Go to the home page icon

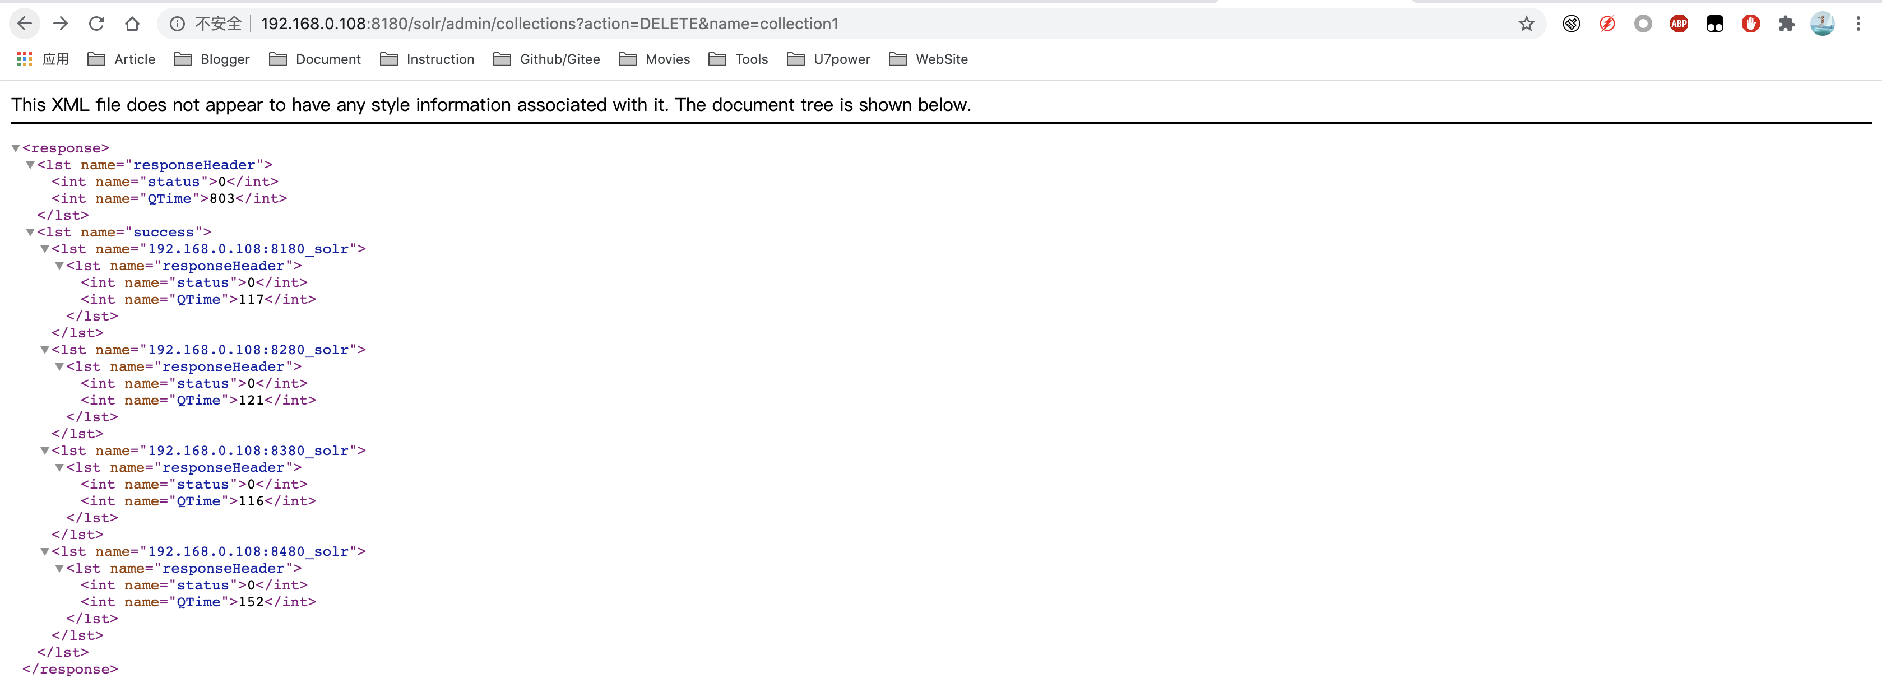[132, 24]
